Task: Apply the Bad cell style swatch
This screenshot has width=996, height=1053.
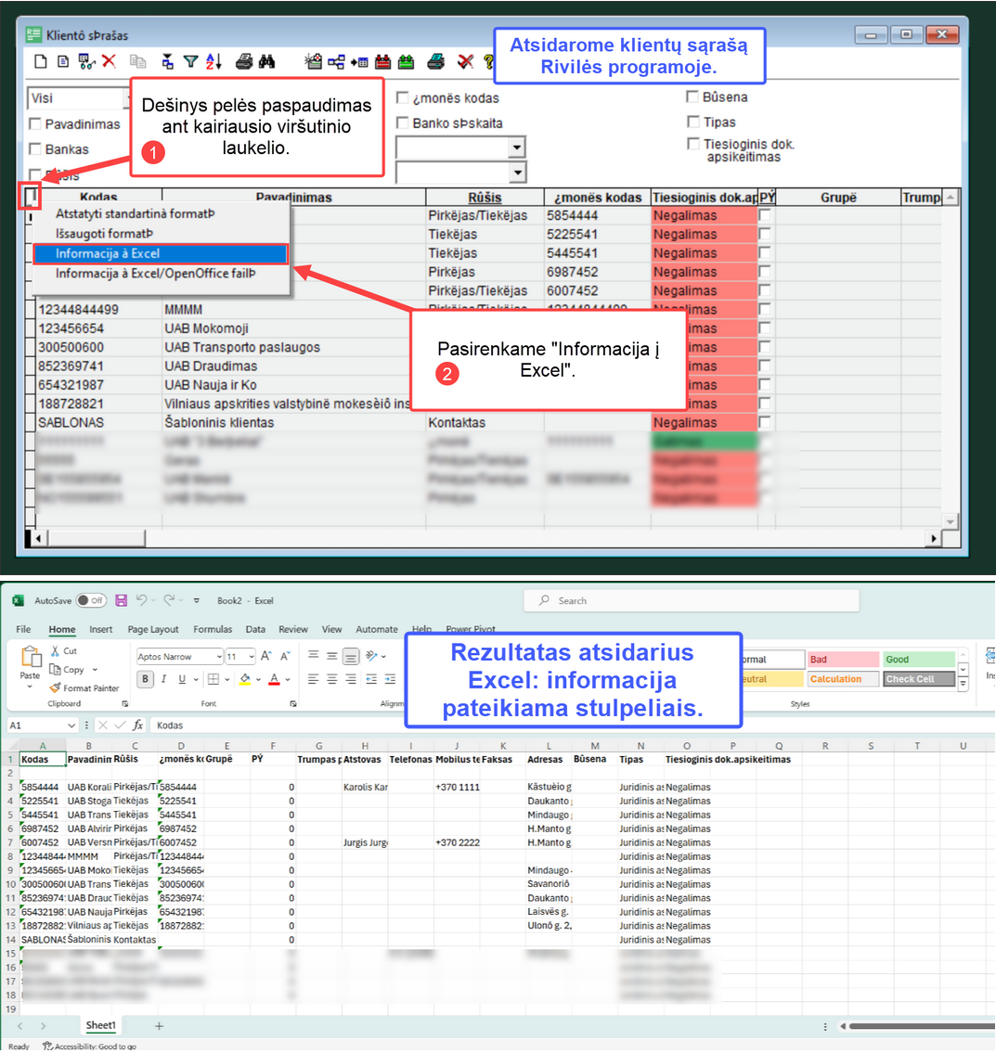Action: [843, 660]
